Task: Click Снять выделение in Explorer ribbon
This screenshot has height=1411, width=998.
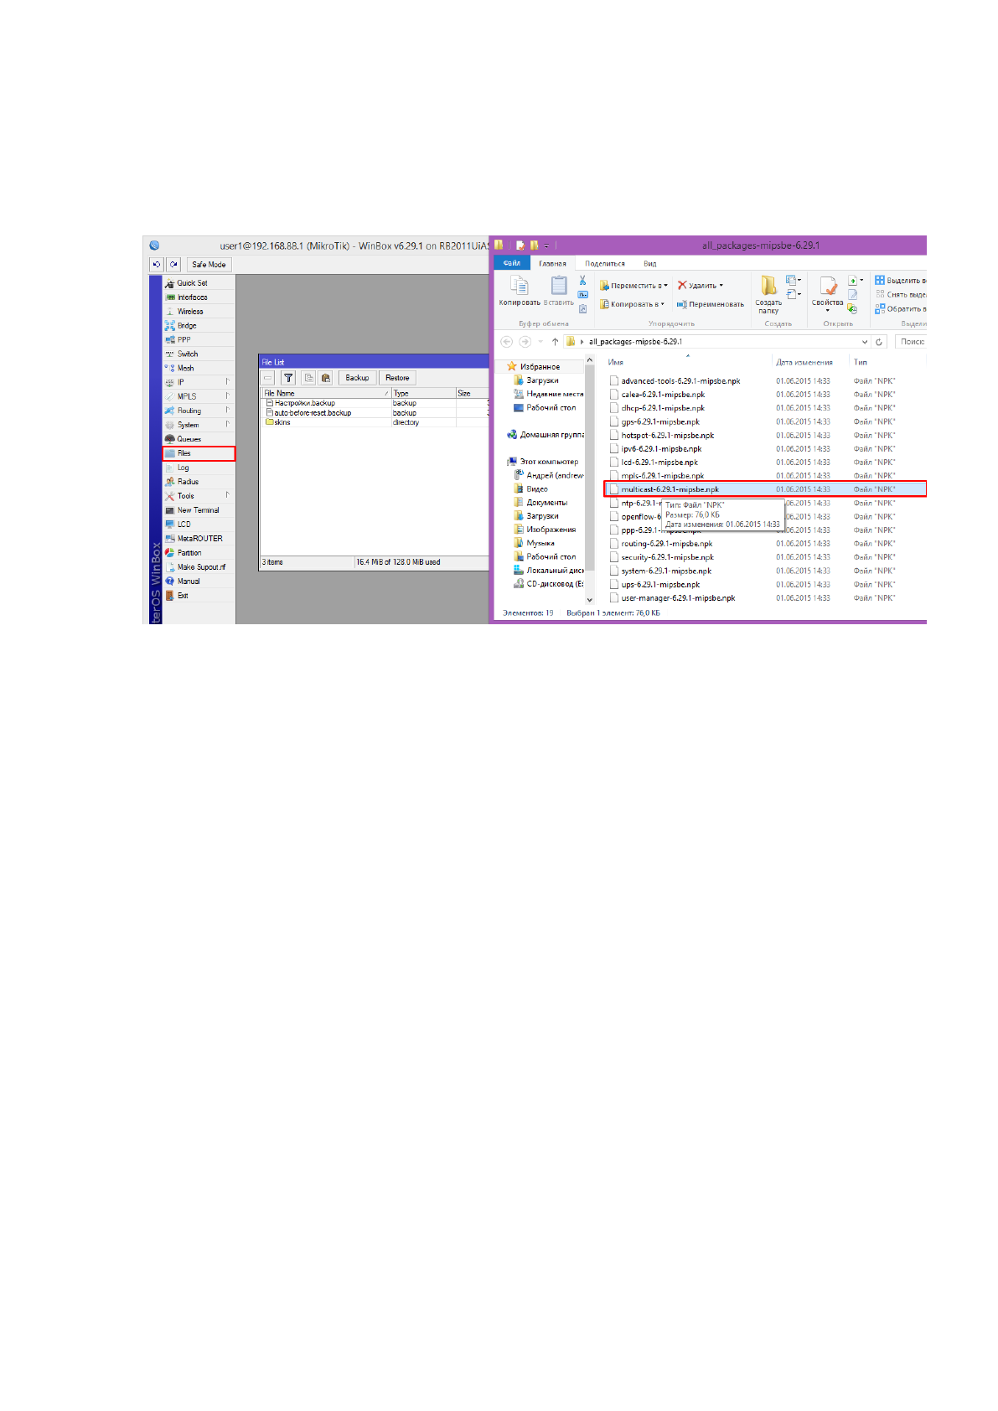Action: (x=901, y=295)
